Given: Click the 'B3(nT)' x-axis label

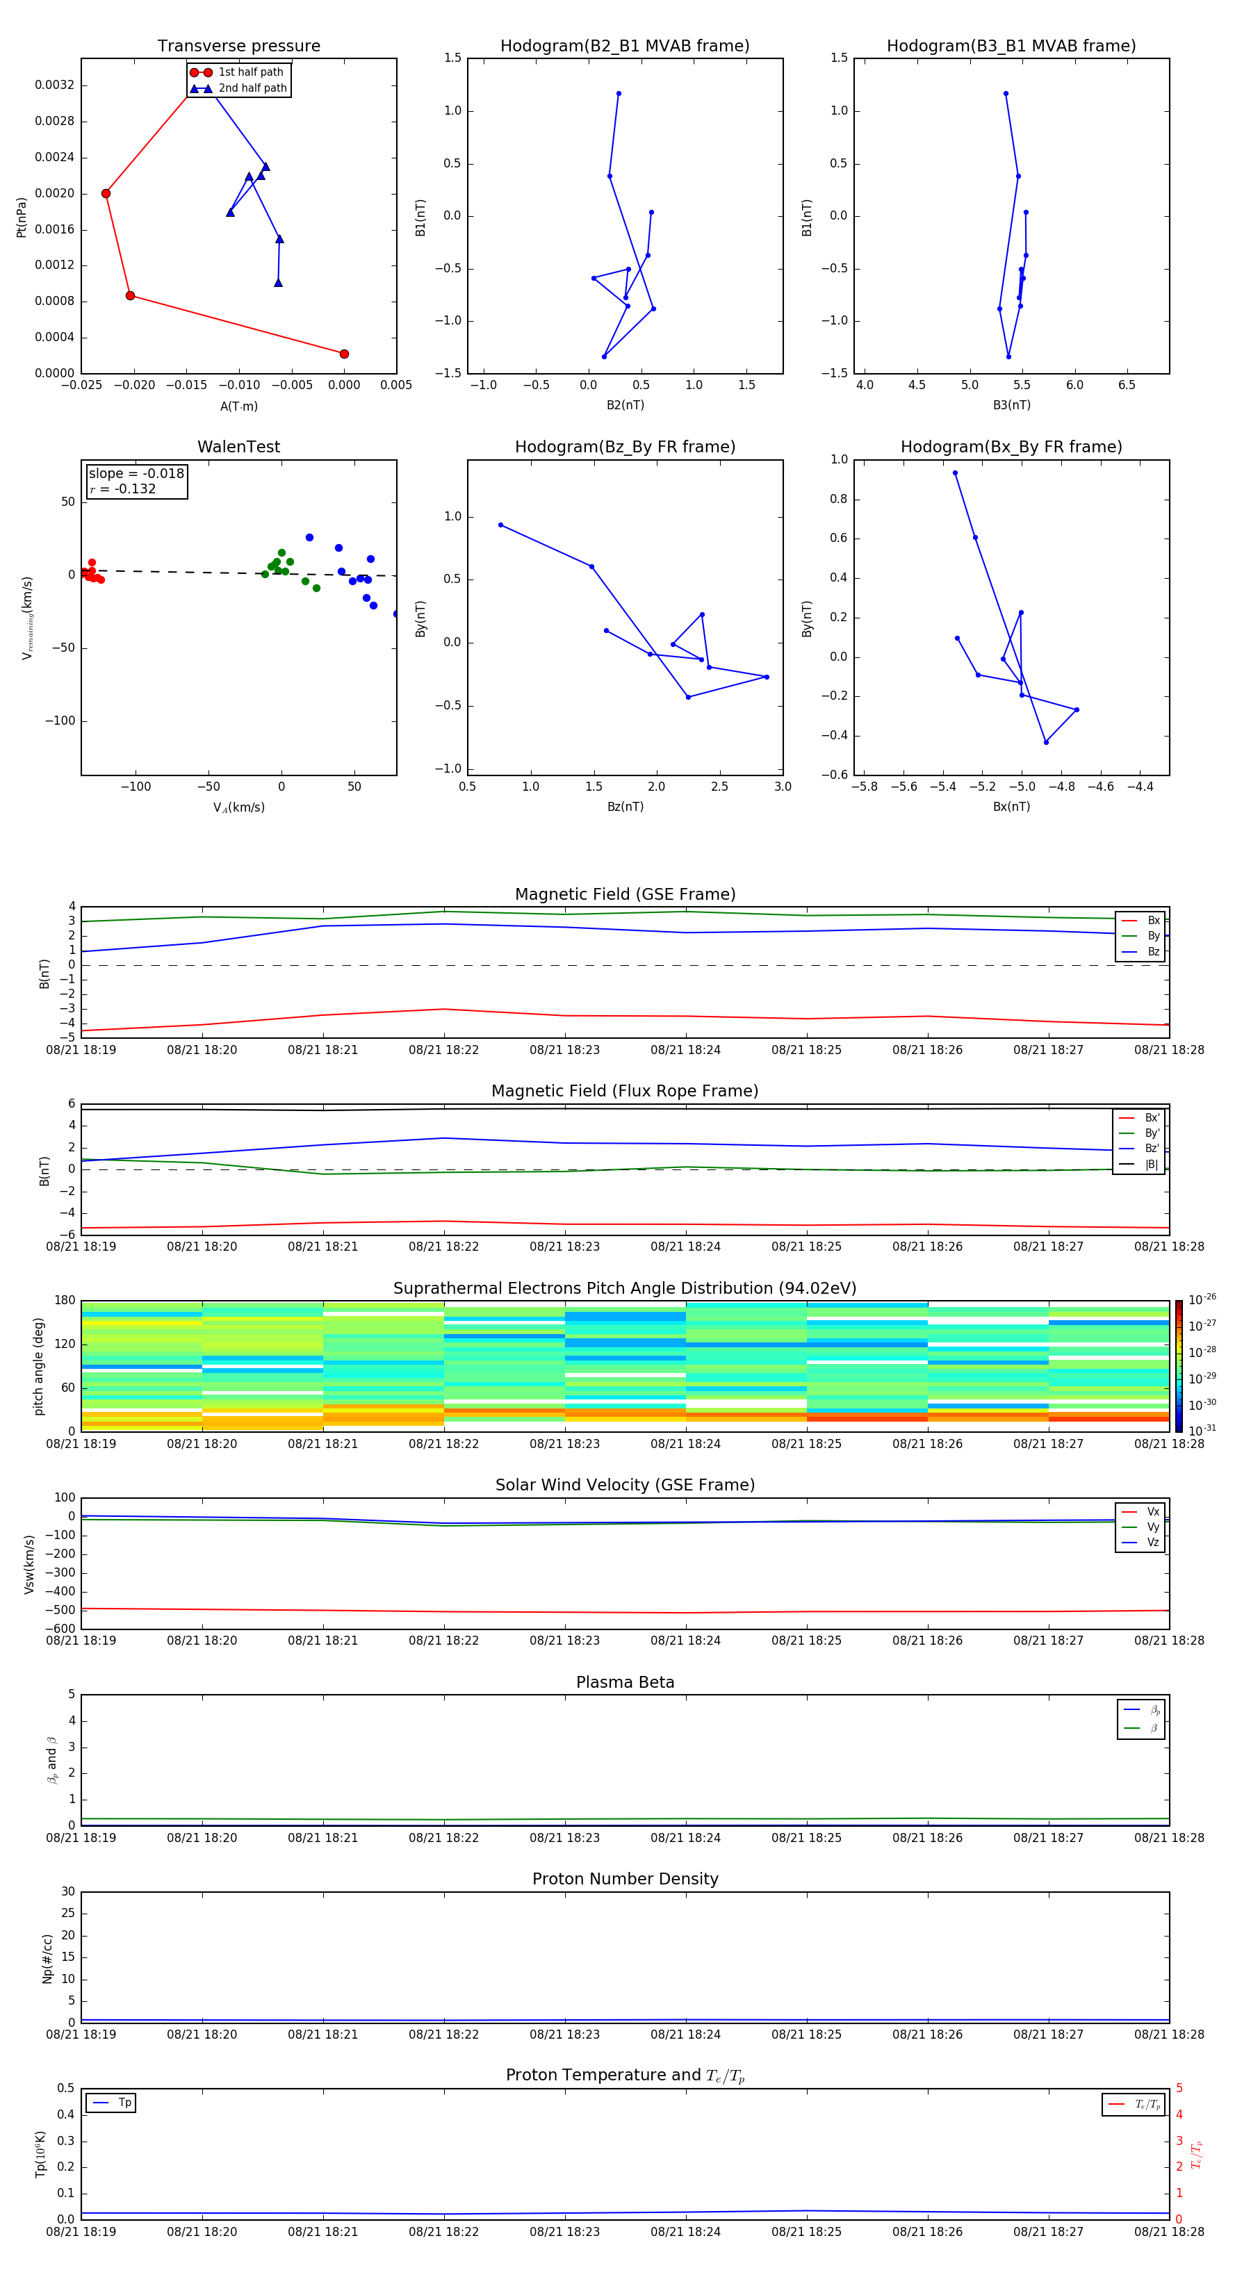Looking at the screenshot, I should pyautogui.click(x=1011, y=405).
